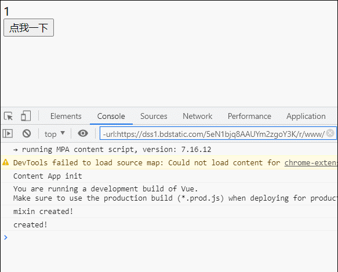Focus the console prompt next to the blue chevron
The width and height of the screenshot is (338, 272).
pos(172,237)
